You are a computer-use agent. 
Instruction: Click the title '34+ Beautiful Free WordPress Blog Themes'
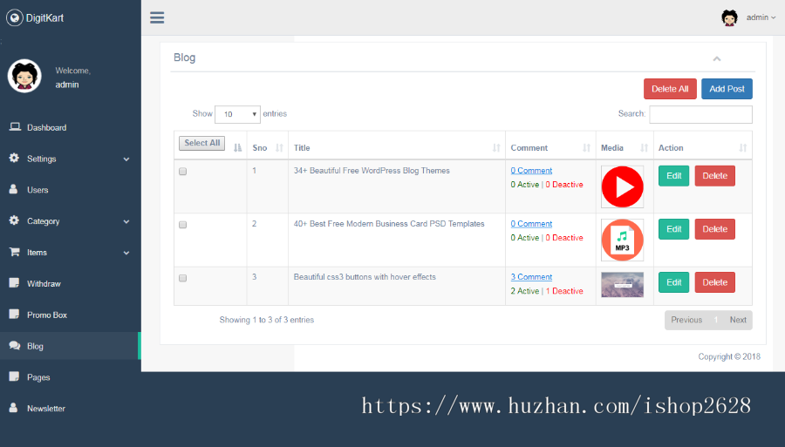(x=372, y=171)
